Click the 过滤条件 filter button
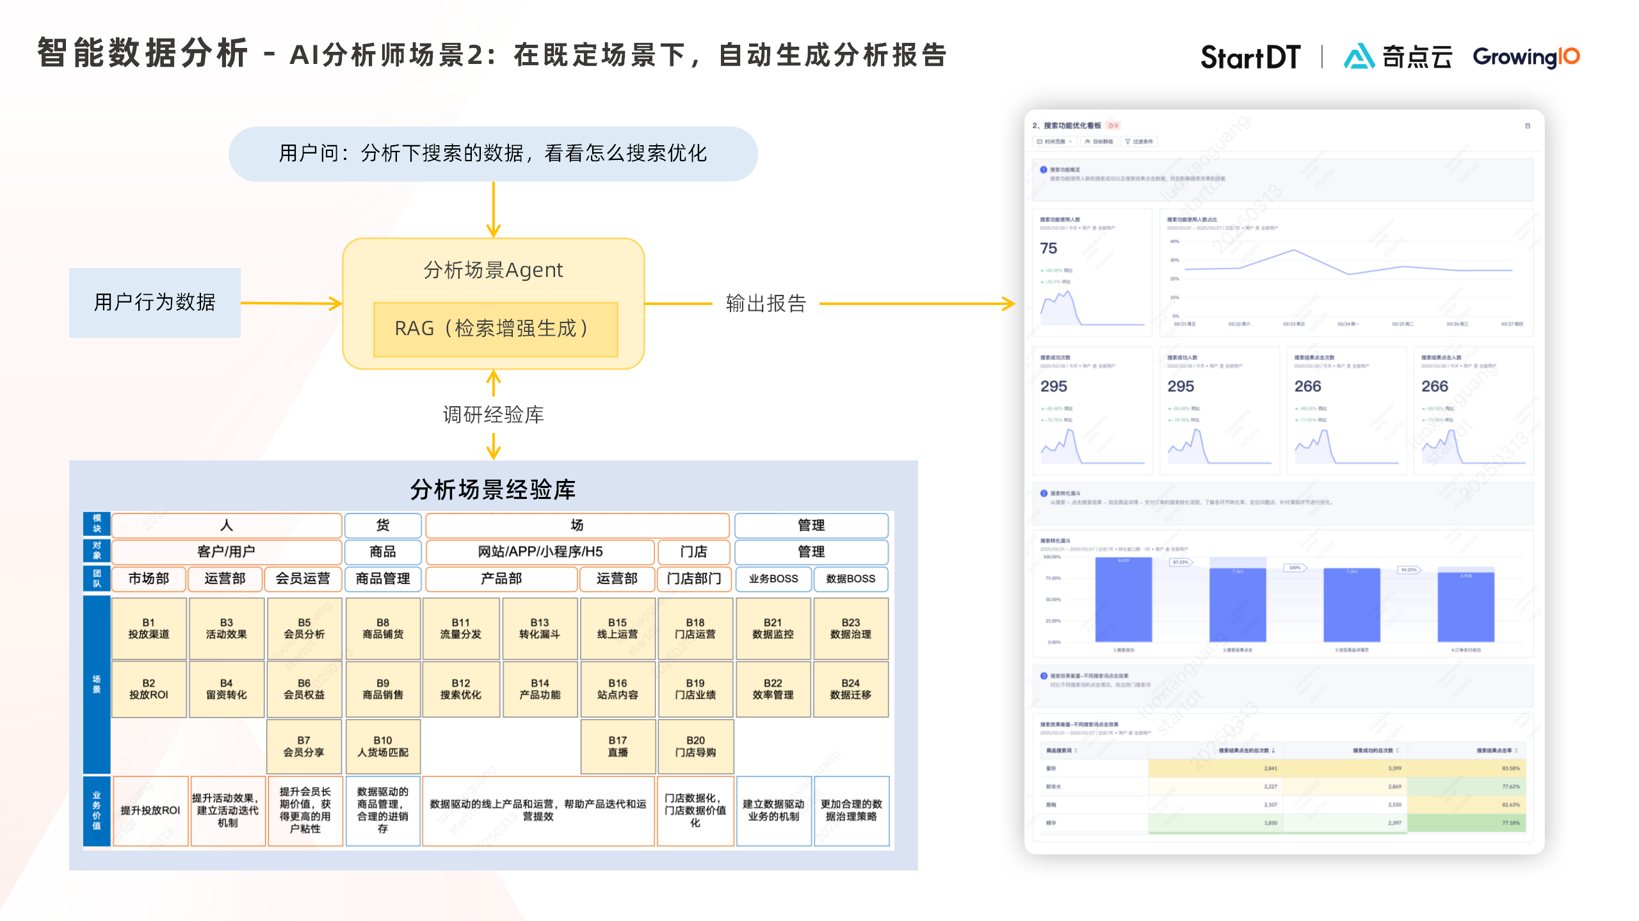 click(1139, 141)
